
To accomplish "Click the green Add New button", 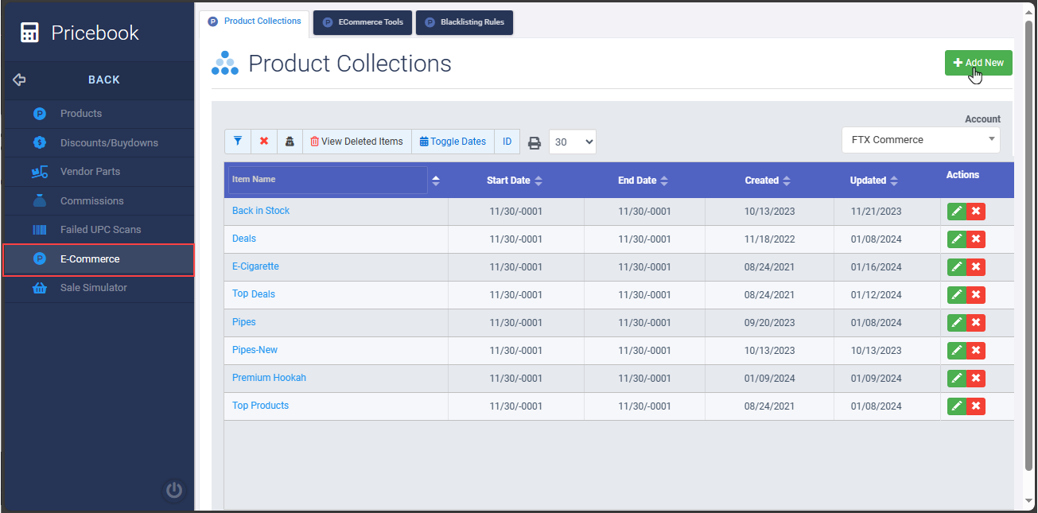I will pyautogui.click(x=978, y=63).
